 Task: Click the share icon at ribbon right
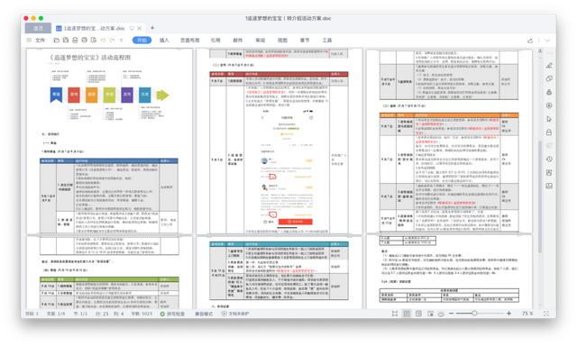click(x=530, y=41)
